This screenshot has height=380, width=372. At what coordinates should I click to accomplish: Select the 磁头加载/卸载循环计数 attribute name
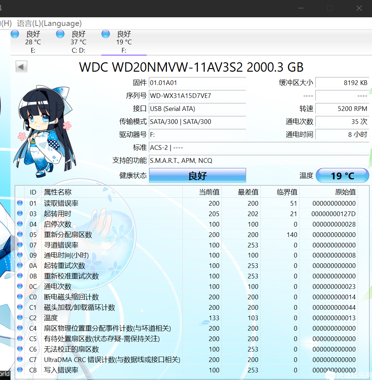(79, 308)
